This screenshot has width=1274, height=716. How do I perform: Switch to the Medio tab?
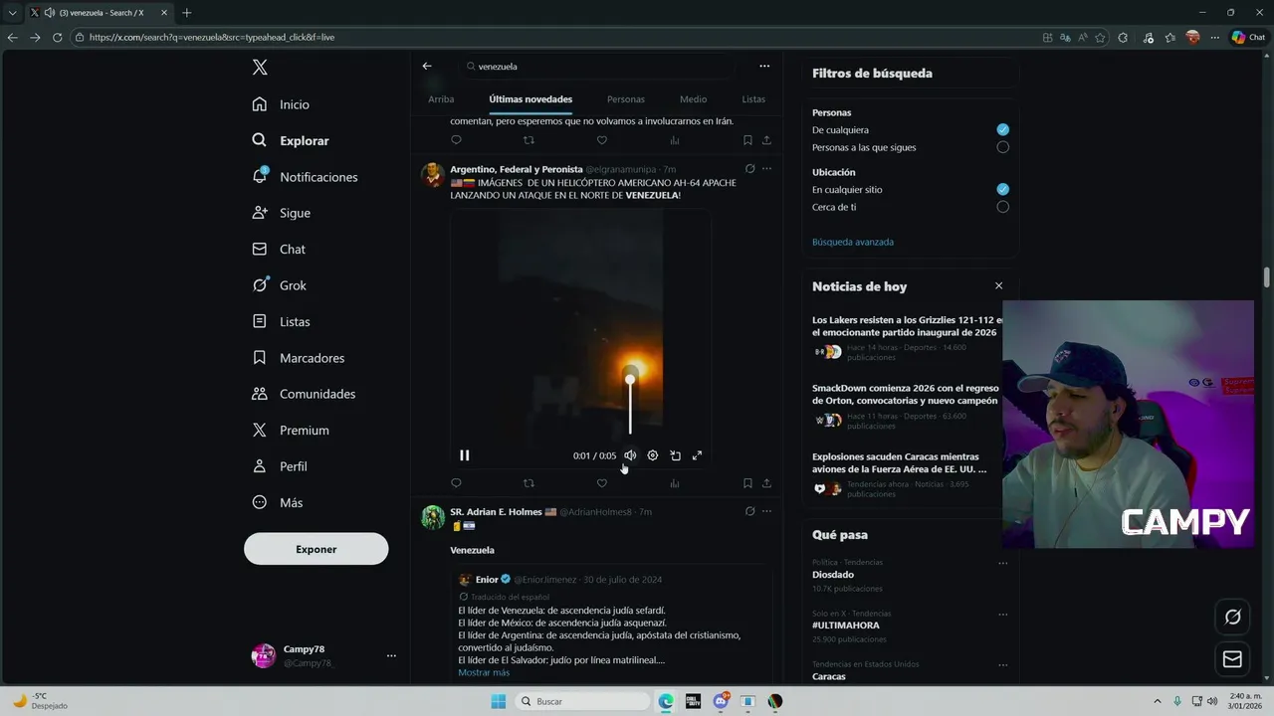click(693, 99)
